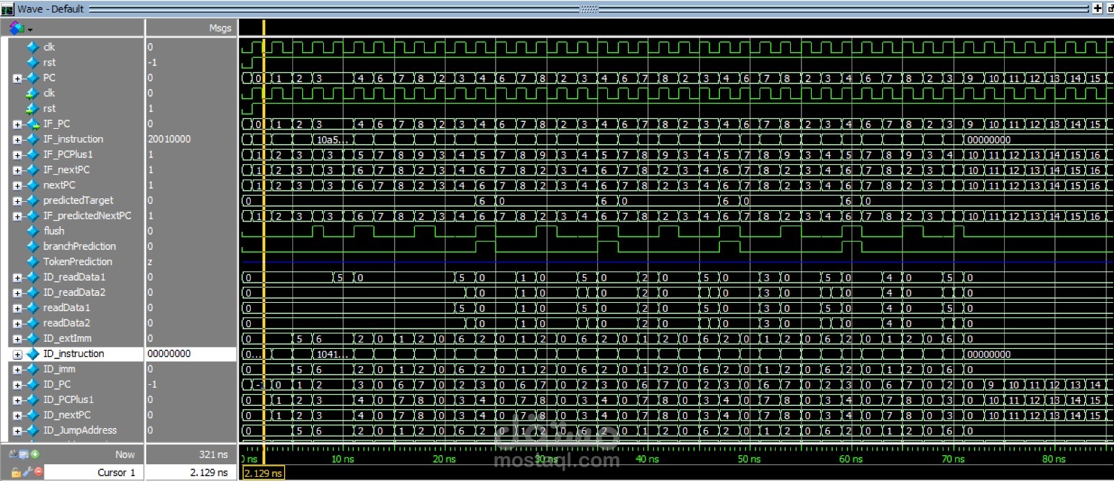Screen dimensions: 1114x481
Task: Select the readData2 signal name
Action: coord(66,323)
